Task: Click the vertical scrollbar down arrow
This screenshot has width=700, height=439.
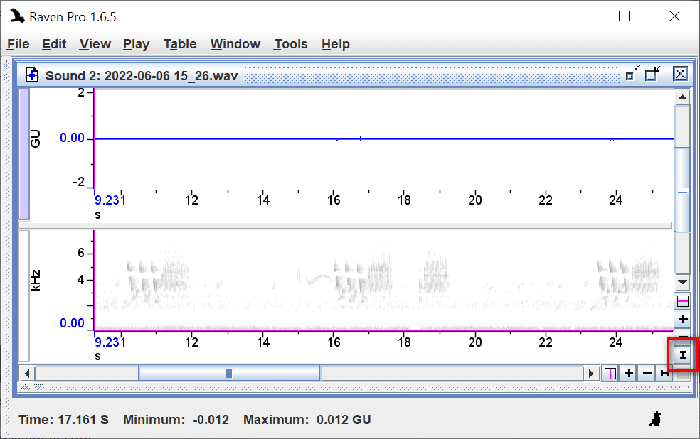Action: coord(682,281)
